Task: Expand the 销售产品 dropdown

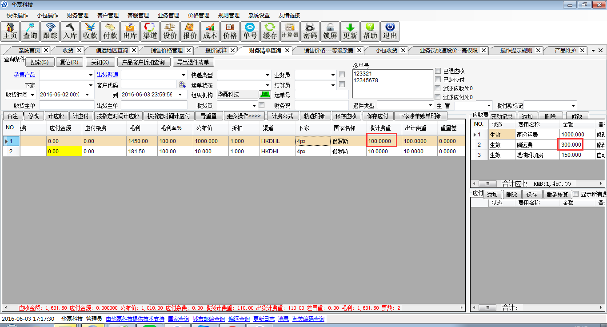Action: tap(91, 75)
